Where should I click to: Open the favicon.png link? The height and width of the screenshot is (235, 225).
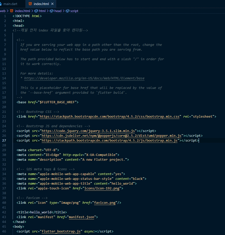coord(105,203)
